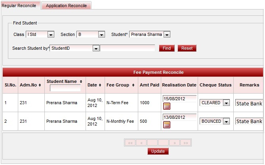265x165 pixels.
Task: Expand the Section dropdown
Action: [x=101, y=35]
